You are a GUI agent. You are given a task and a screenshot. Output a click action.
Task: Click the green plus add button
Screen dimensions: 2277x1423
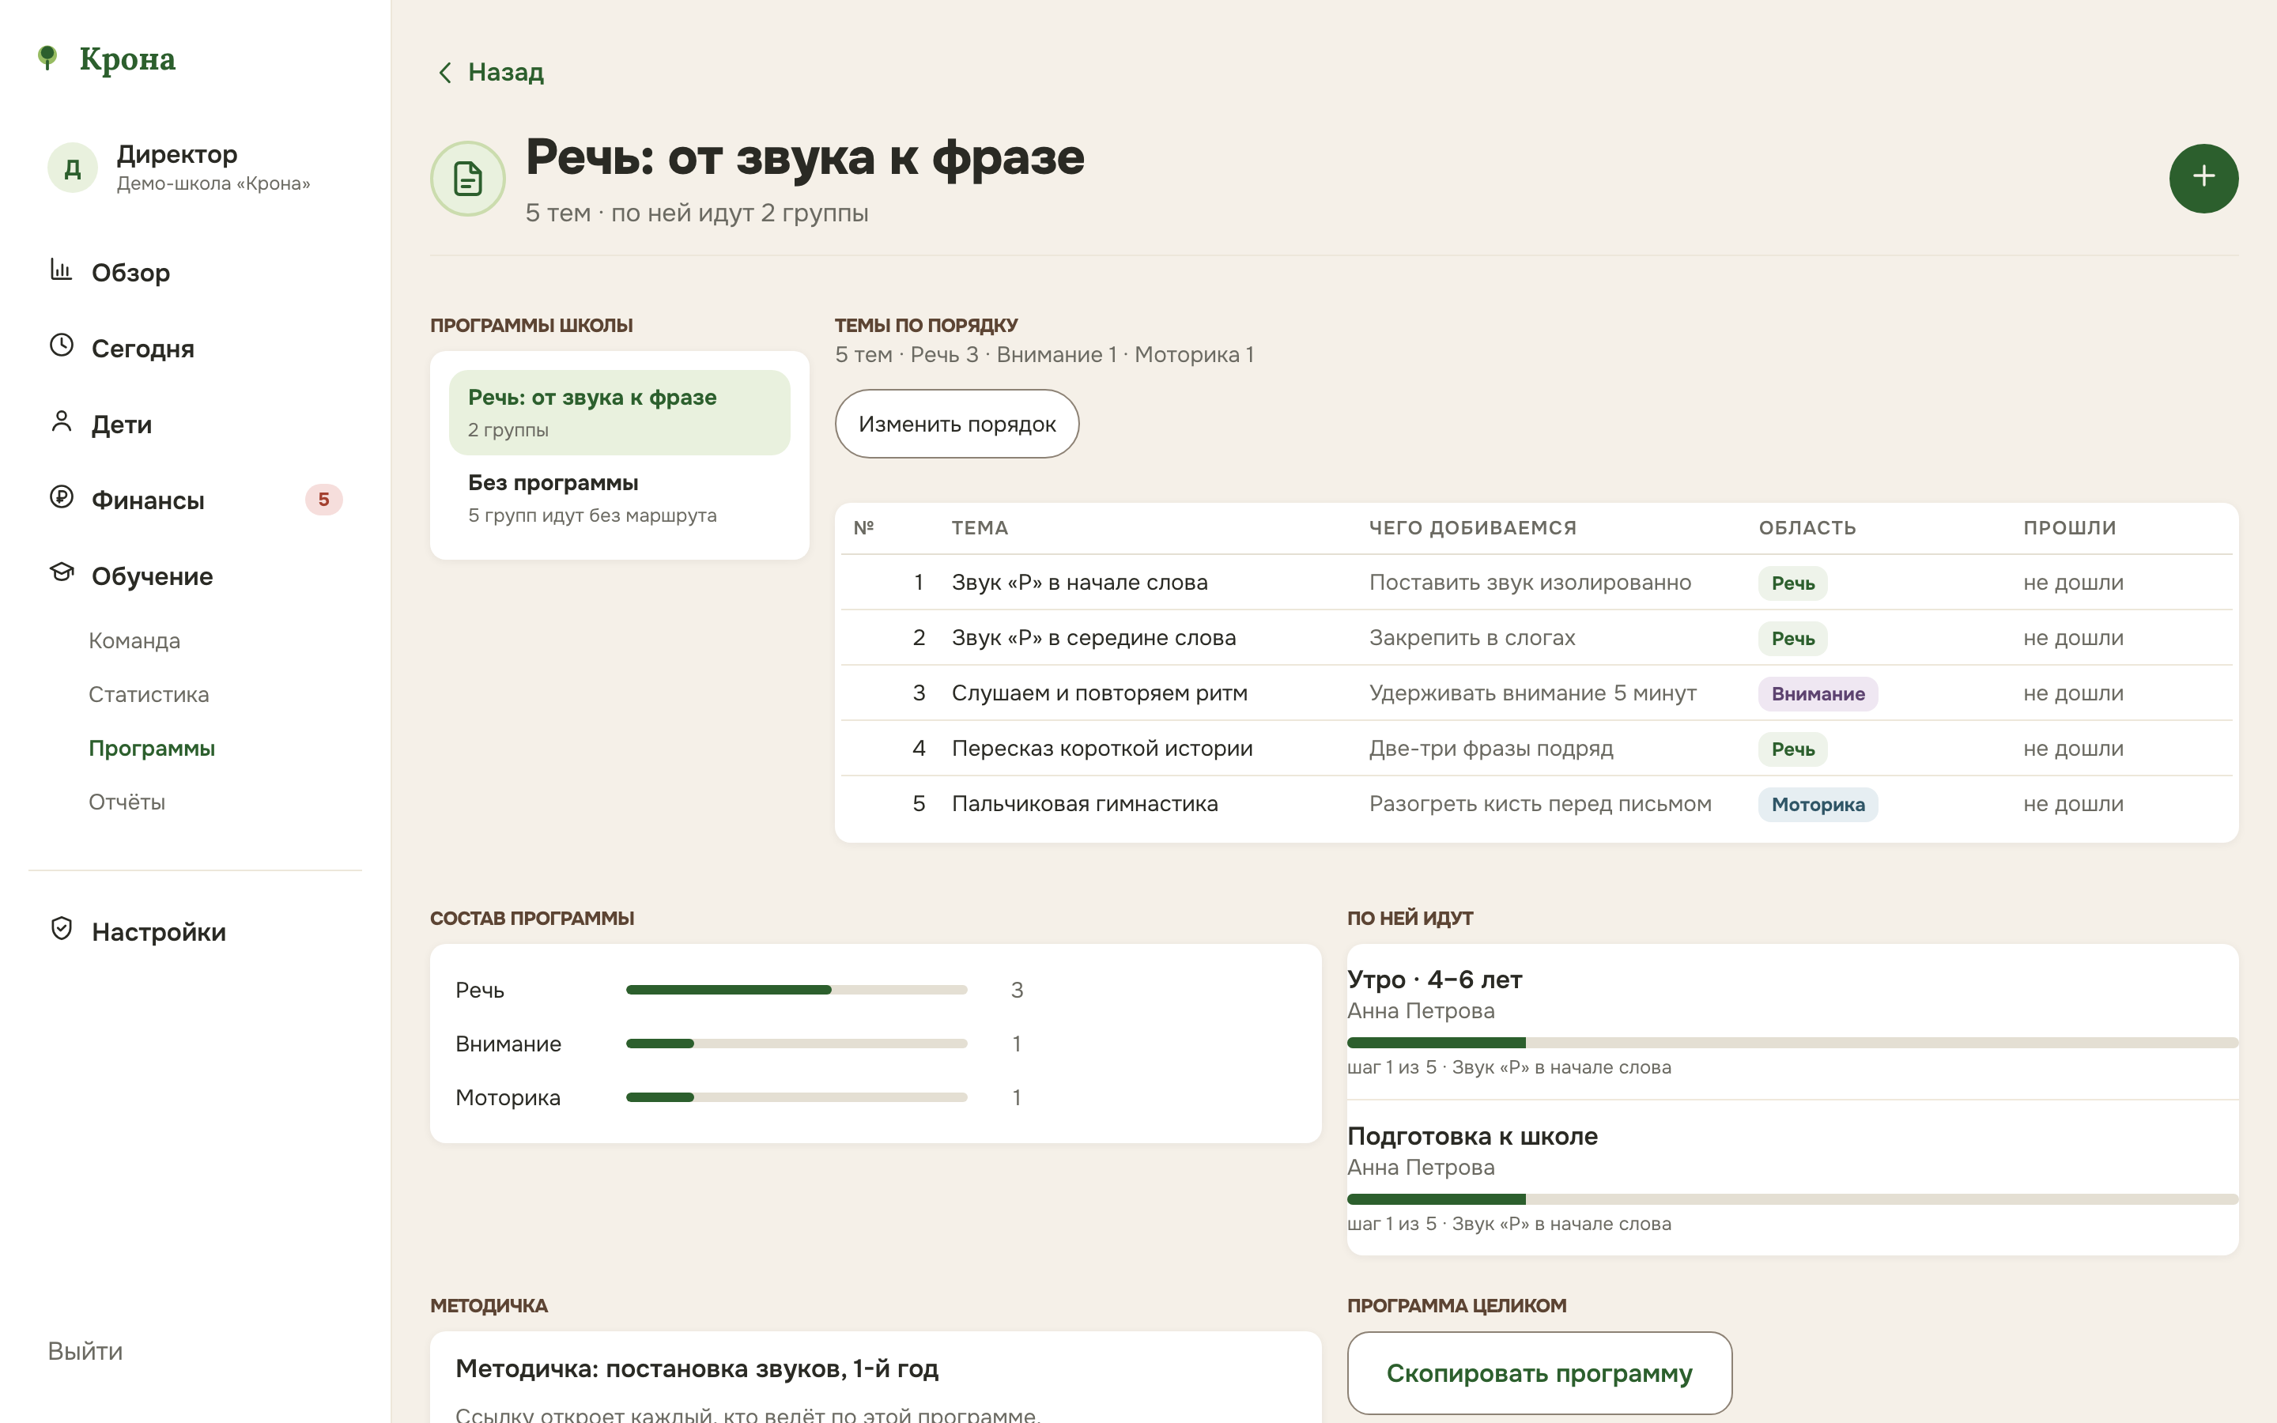2203,178
